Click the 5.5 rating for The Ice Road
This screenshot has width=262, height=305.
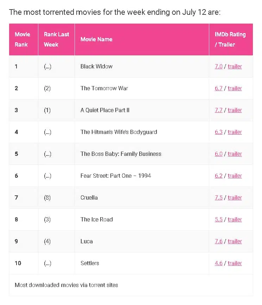point(218,219)
